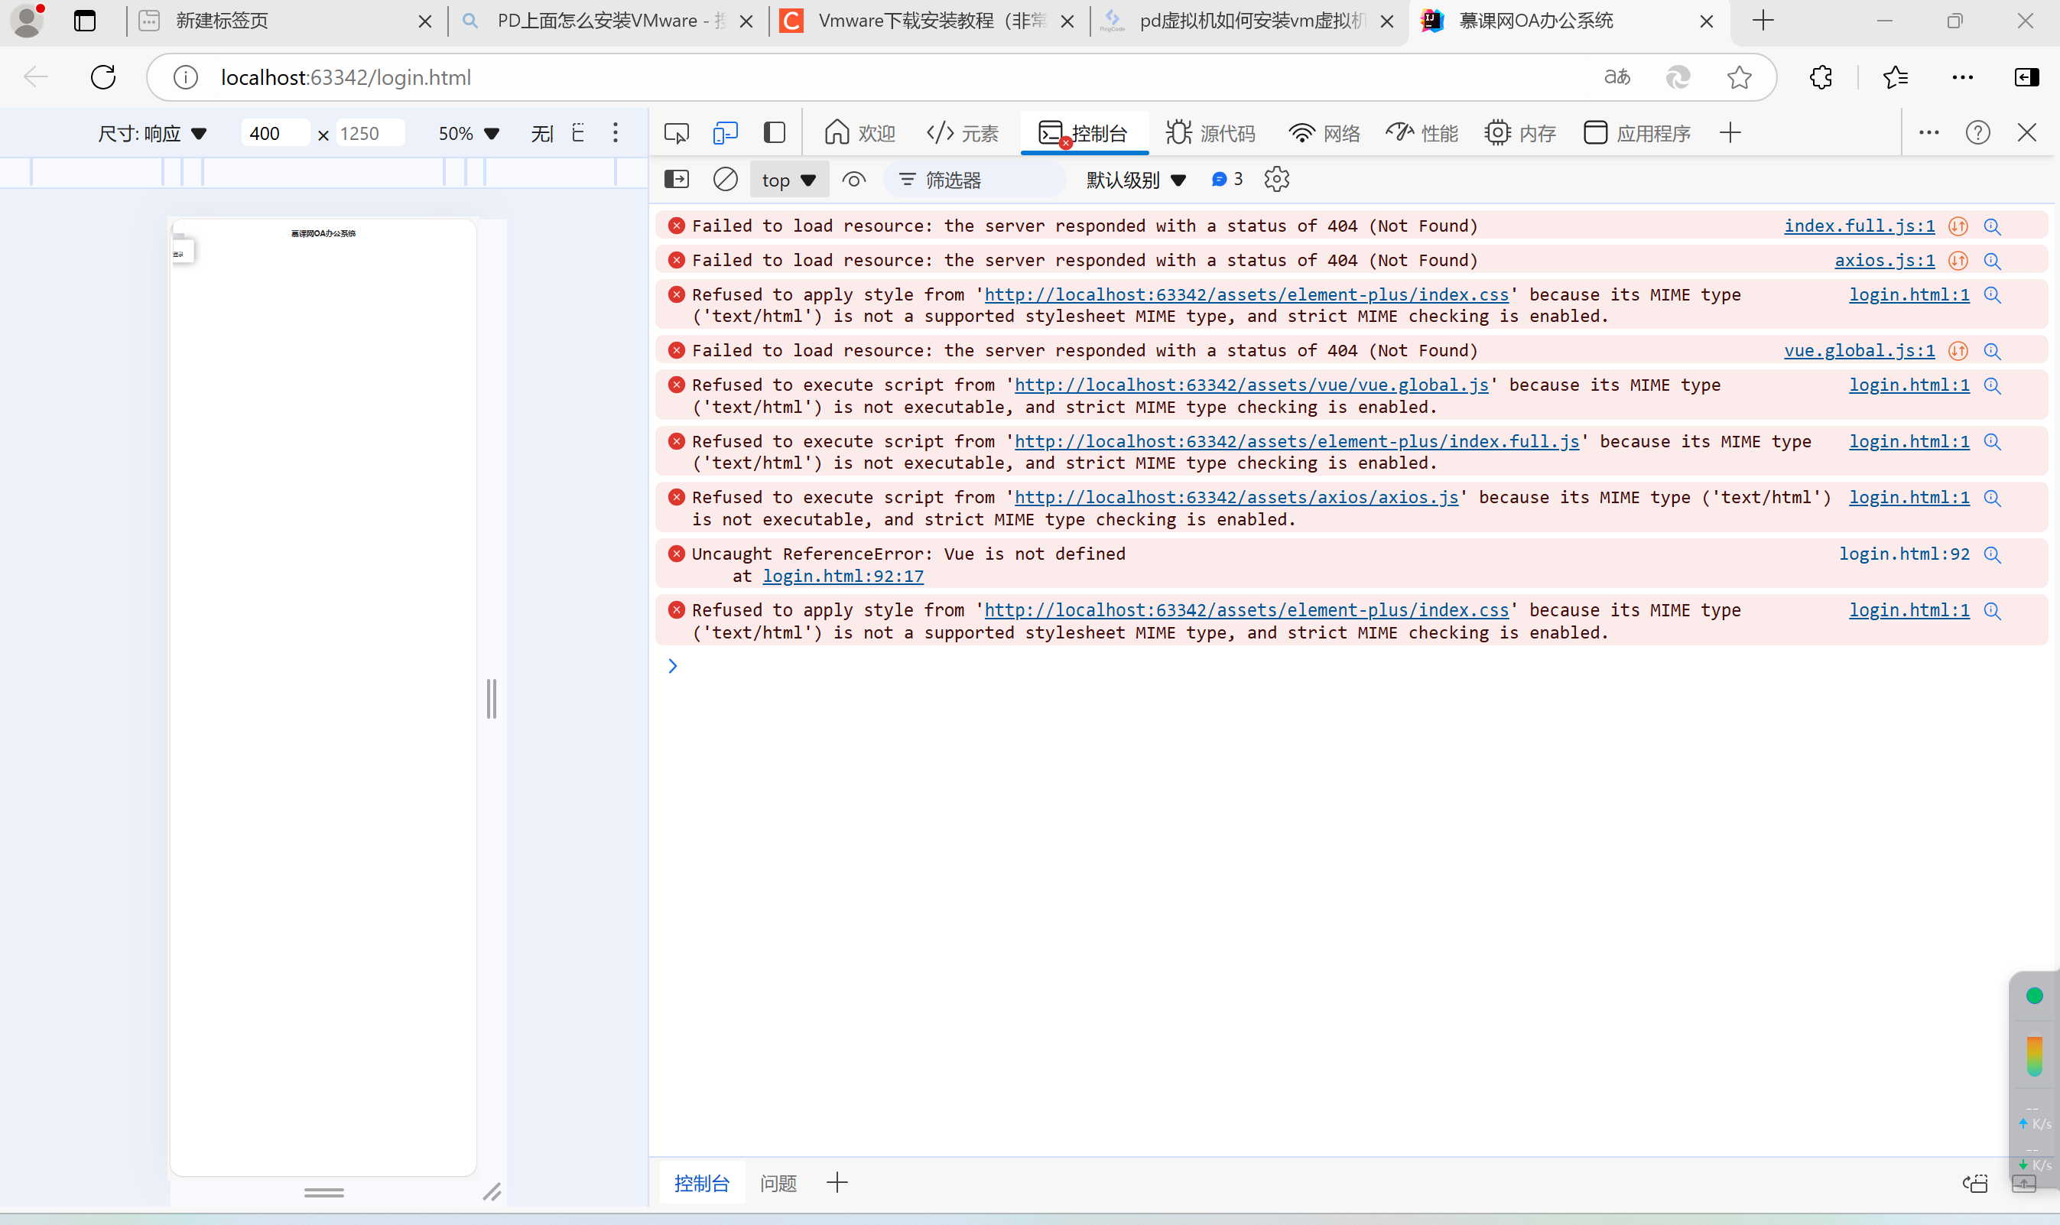Click the rotate dimensions icon

point(578,133)
